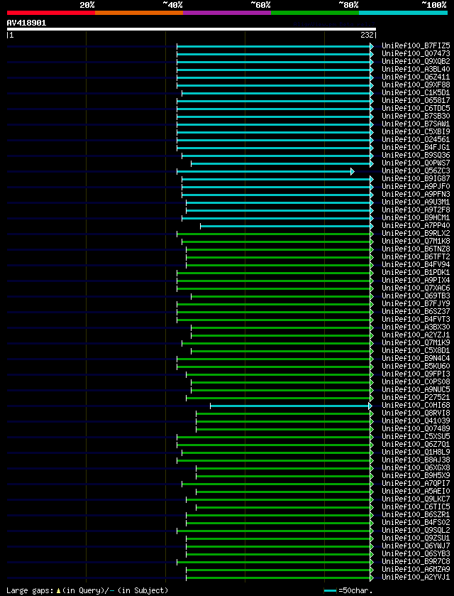454x596 pixels.
Task: Click the UniRef100_A9T2F8 label
Action: (416, 210)
